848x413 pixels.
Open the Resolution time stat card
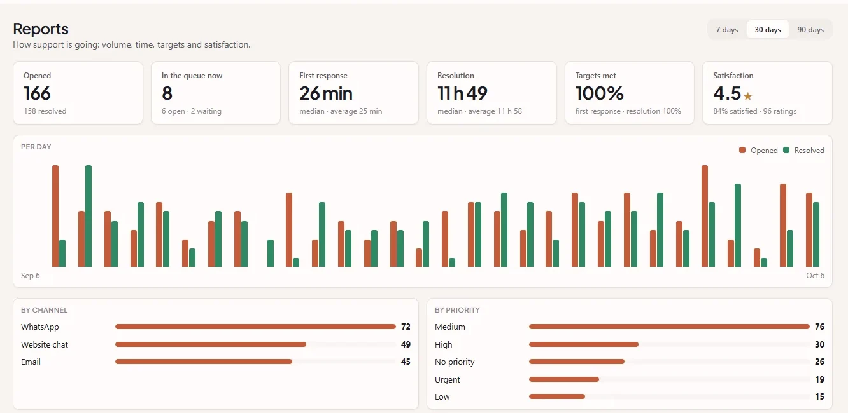[x=491, y=93]
